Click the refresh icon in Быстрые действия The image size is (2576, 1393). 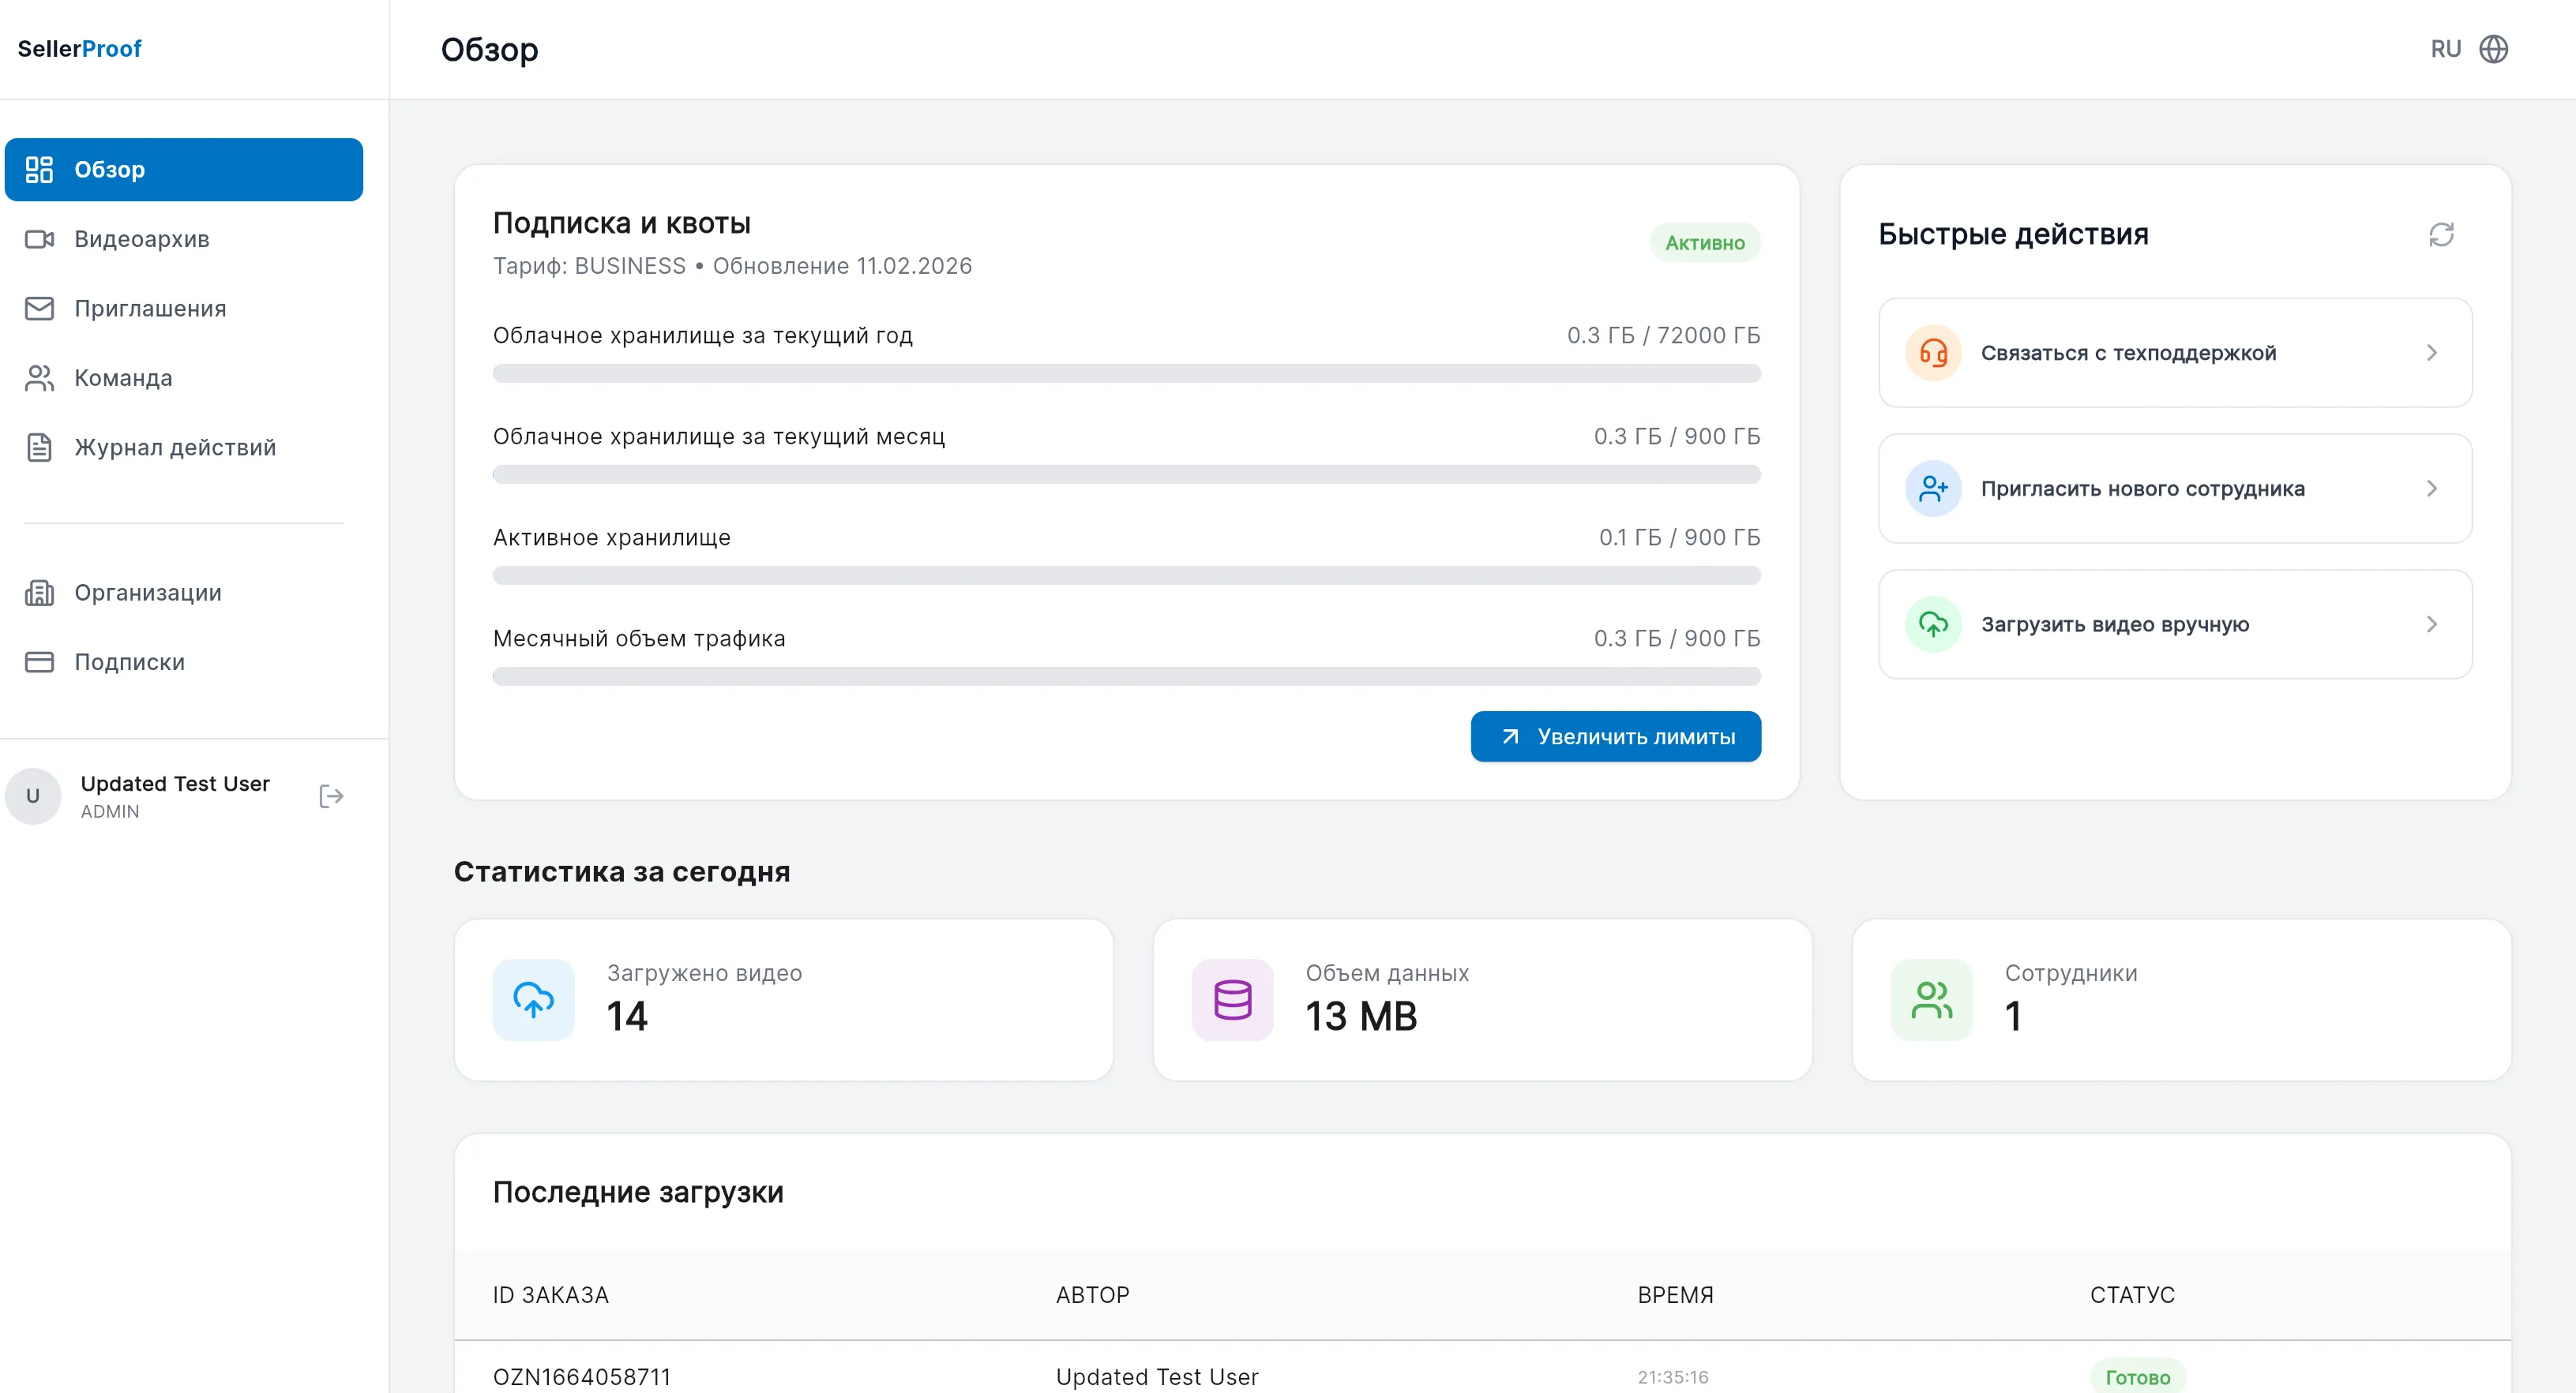click(2441, 235)
